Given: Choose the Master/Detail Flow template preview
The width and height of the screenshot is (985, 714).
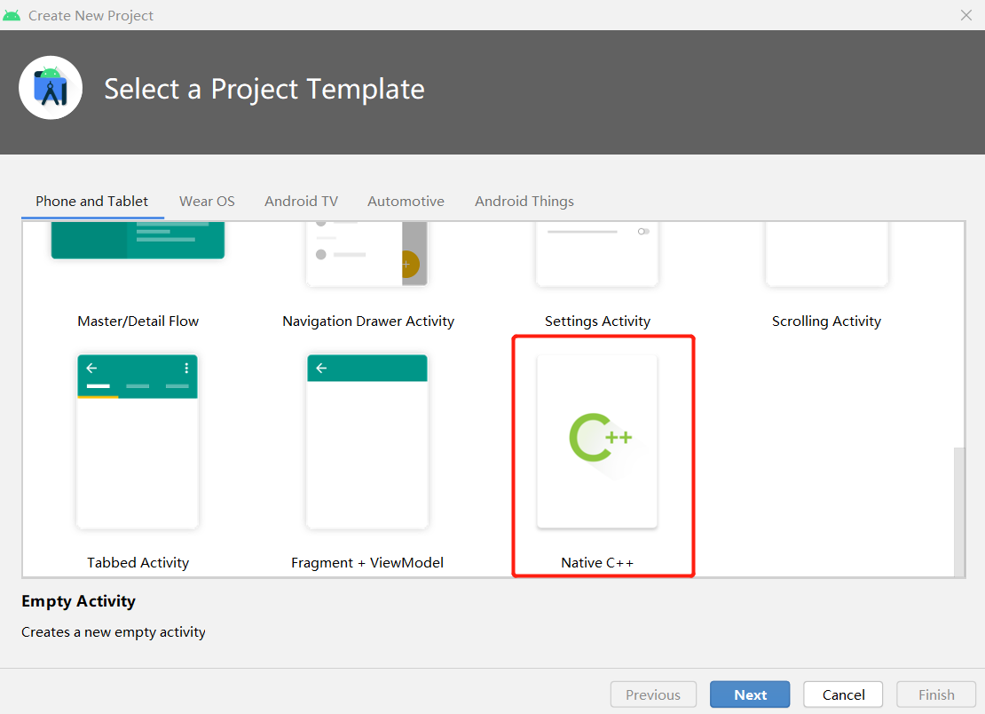Looking at the screenshot, I should click(138, 240).
